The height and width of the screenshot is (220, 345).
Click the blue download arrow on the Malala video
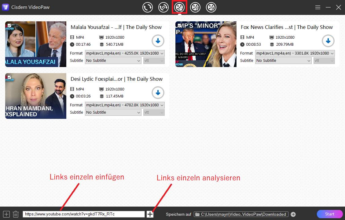point(158,41)
